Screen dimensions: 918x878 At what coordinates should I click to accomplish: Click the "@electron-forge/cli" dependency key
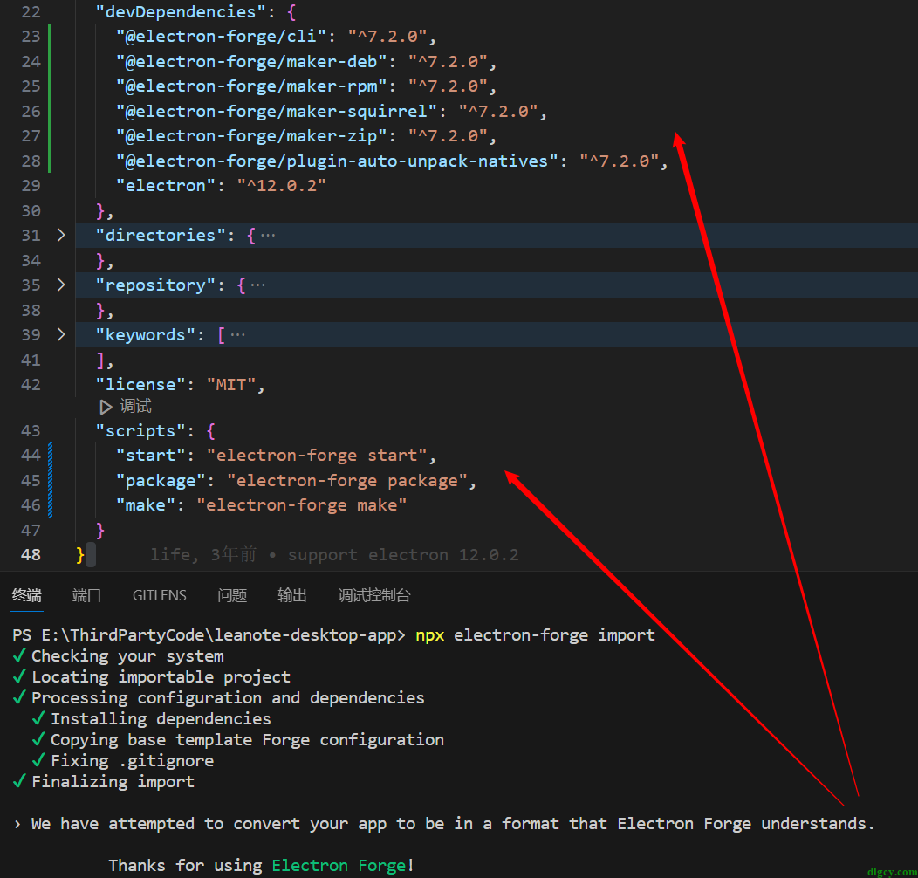pos(221,37)
